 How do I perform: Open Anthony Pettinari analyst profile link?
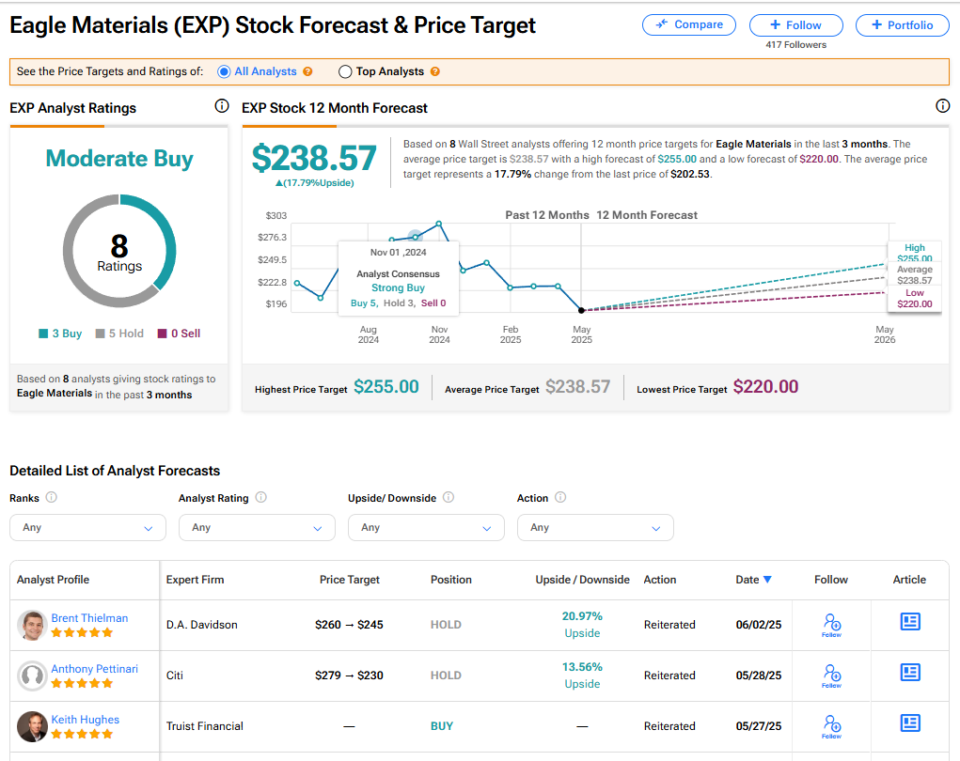pos(94,669)
